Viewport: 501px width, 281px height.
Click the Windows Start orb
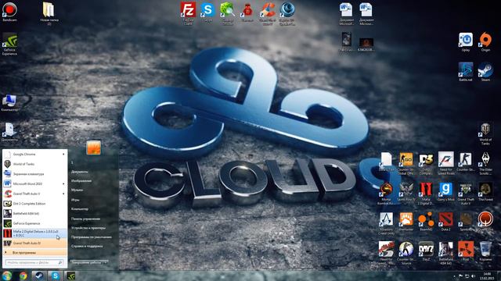[7, 276]
